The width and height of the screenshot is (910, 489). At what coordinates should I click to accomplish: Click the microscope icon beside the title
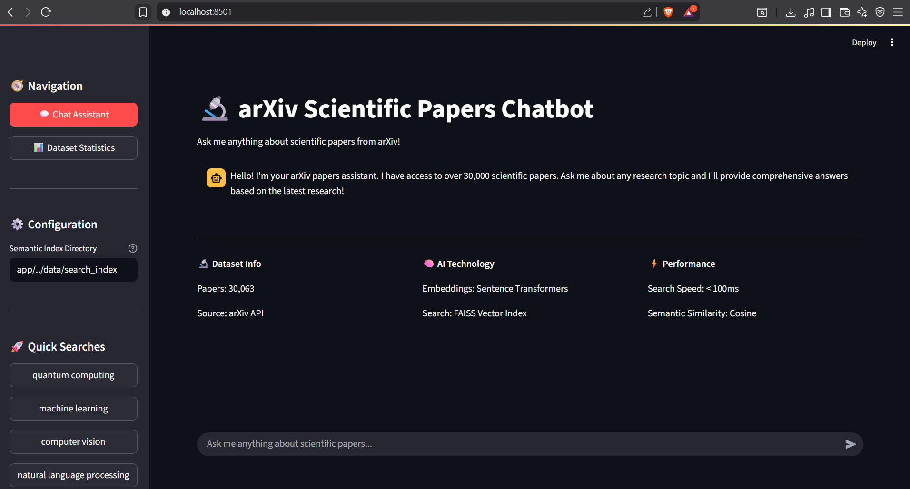click(x=215, y=109)
